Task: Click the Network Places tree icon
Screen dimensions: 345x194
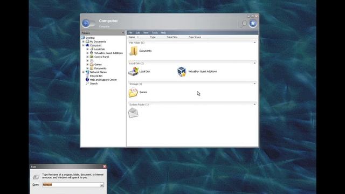Action: [x=87, y=72]
